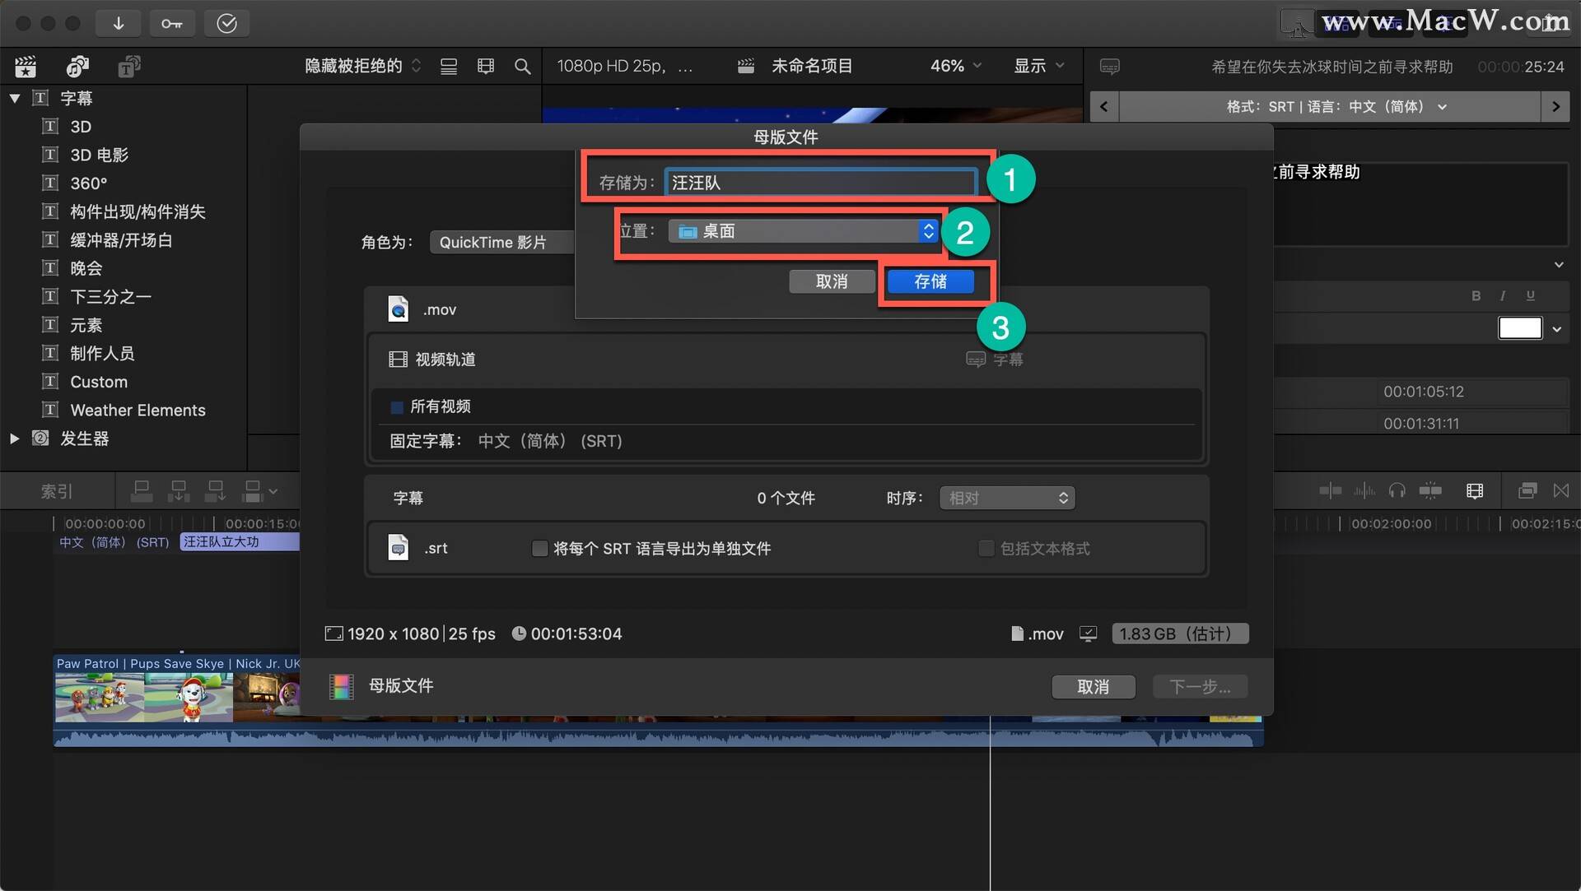Click the white caption color swatch
Image resolution: width=1581 pixels, height=891 pixels.
[x=1520, y=328]
